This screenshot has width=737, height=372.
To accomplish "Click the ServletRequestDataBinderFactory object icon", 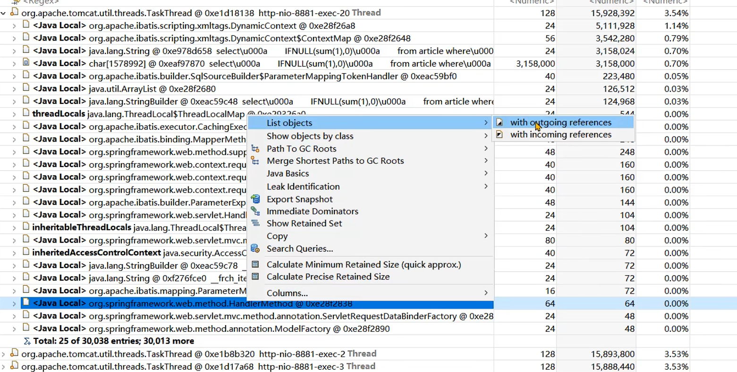I will (x=26, y=315).
